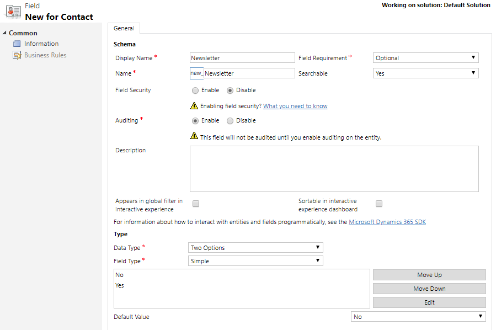This screenshot has height=330, width=496.
Task: Click the field not audited warning message
Action: click(x=291, y=137)
